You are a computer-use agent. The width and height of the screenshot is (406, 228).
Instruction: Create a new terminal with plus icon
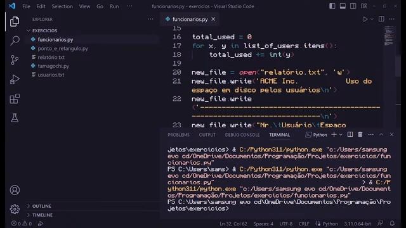(x=334, y=134)
